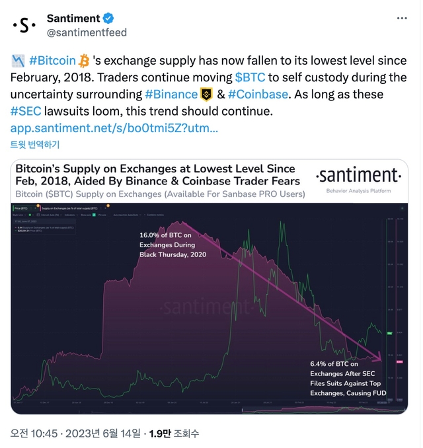This screenshot has height=448, width=423.
Task: Click the orange Bitcoin emoji icon
Action: [84, 61]
